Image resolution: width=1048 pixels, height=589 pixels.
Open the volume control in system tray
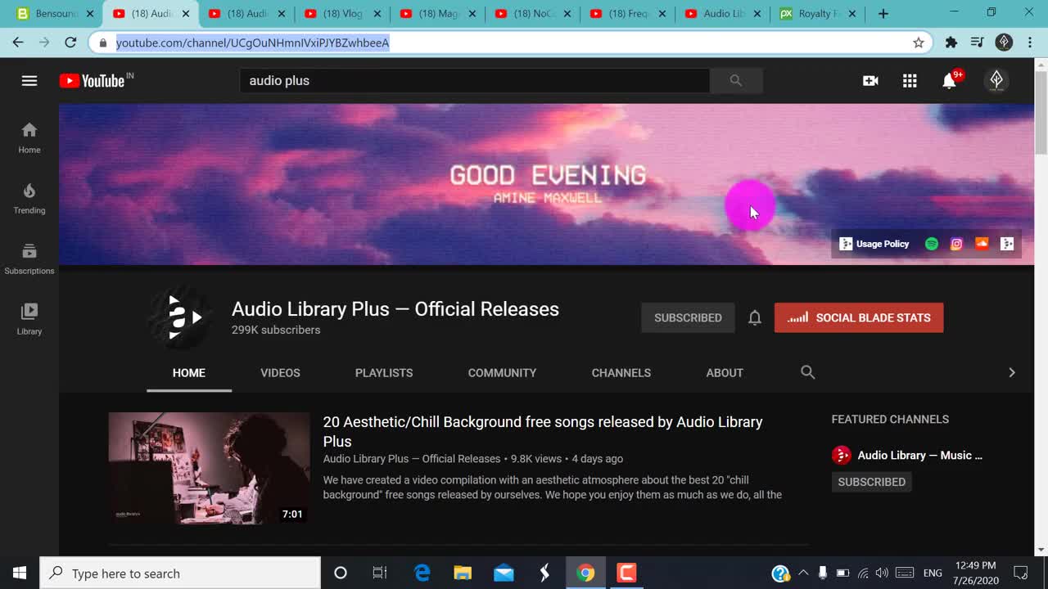(882, 573)
